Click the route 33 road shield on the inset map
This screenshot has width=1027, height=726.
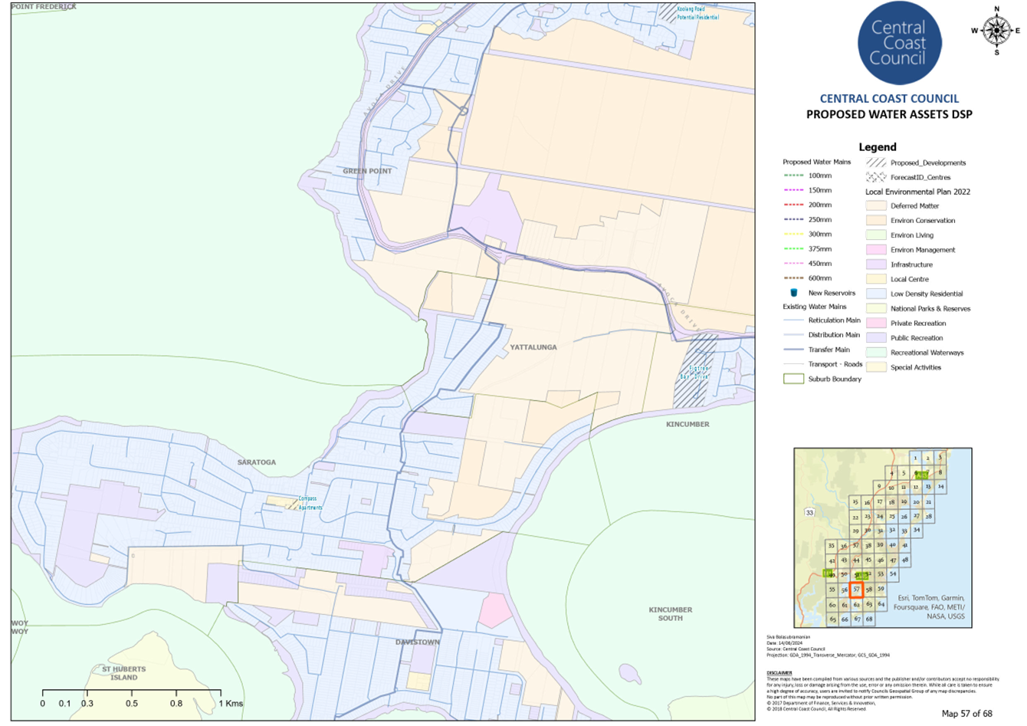click(x=809, y=512)
